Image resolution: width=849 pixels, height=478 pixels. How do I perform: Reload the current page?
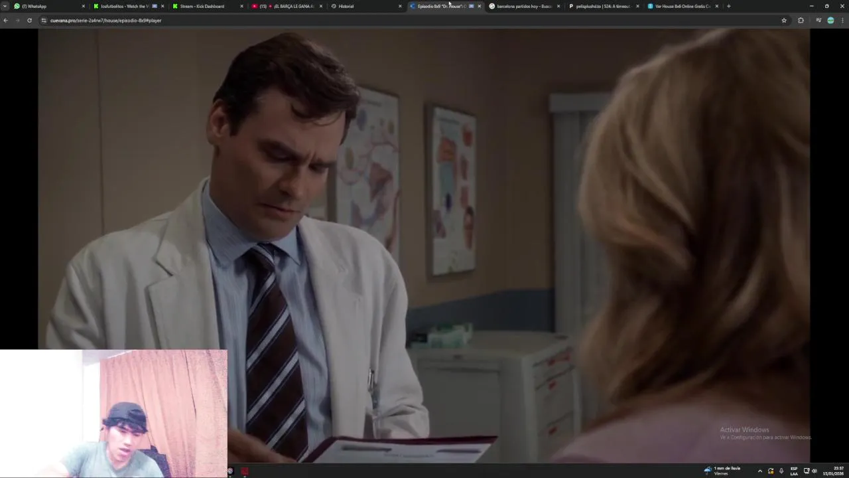29,21
